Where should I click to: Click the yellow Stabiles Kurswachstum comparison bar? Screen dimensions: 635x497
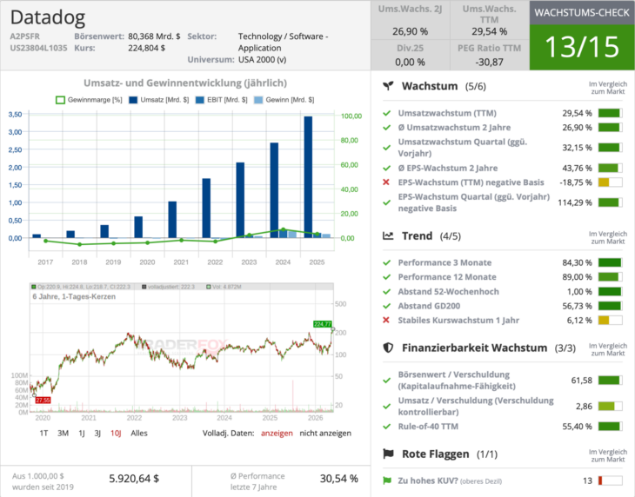point(610,321)
